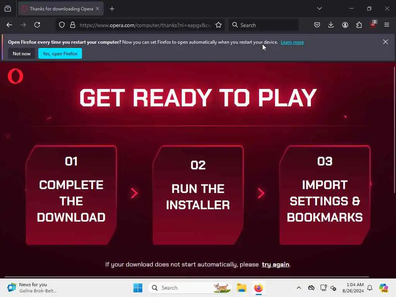Open clock showing 1:04 AM 8/26/2024
Screen dimensions: 396x297
(x=353, y=288)
